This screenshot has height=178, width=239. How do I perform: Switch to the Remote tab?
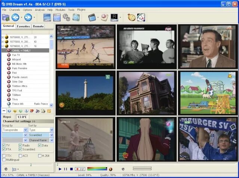[x=38, y=26]
